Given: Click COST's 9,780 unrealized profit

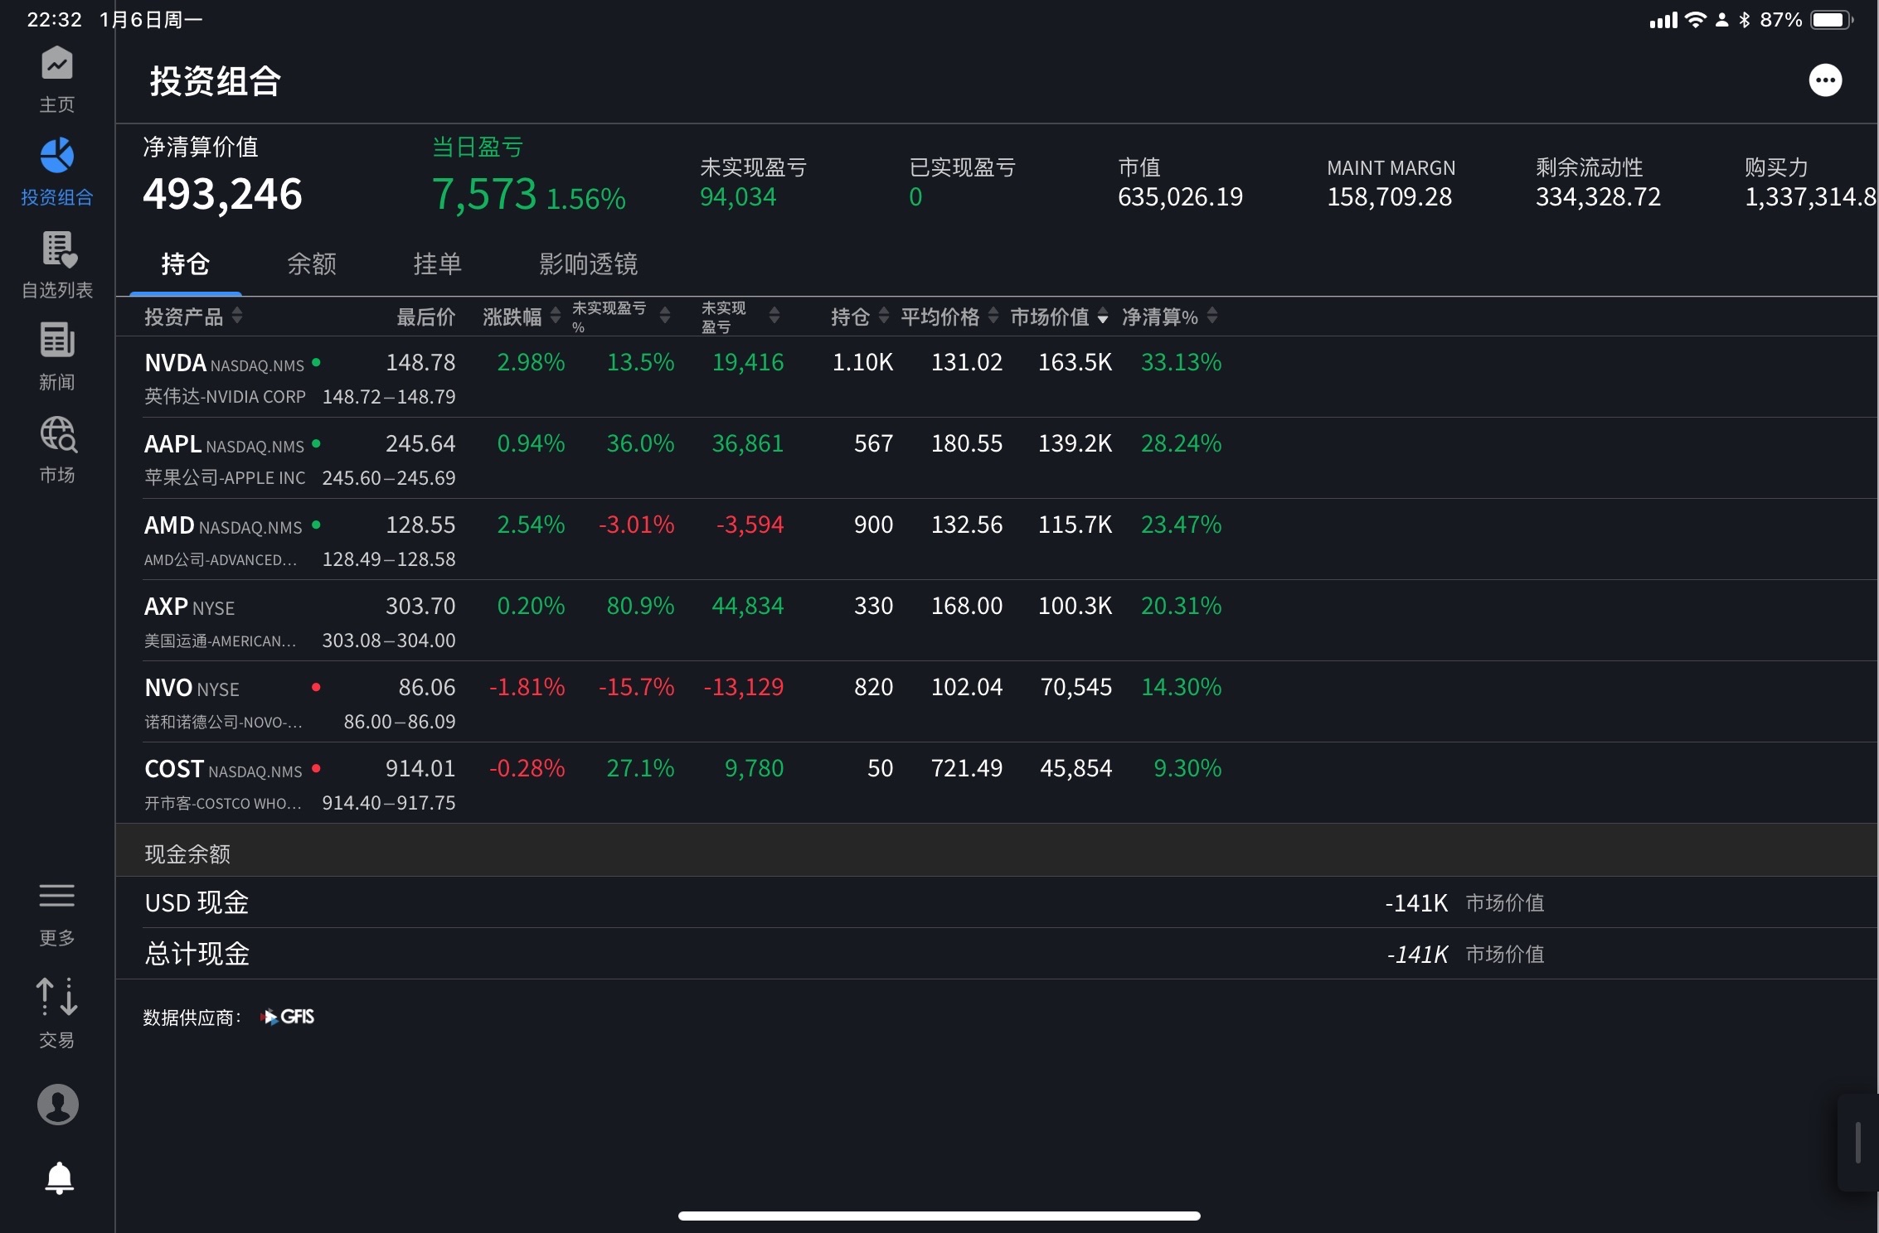Looking at the screenshot, I should [754, 768].
